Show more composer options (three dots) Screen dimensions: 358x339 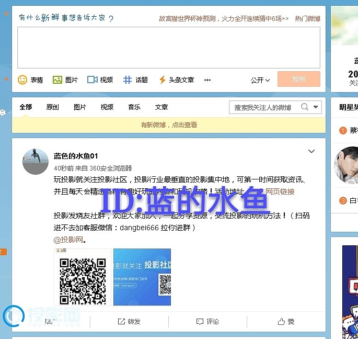(207, 80)
